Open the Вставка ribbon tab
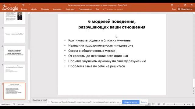The height and width of the screenshot is (109, 195). [24, 9]
